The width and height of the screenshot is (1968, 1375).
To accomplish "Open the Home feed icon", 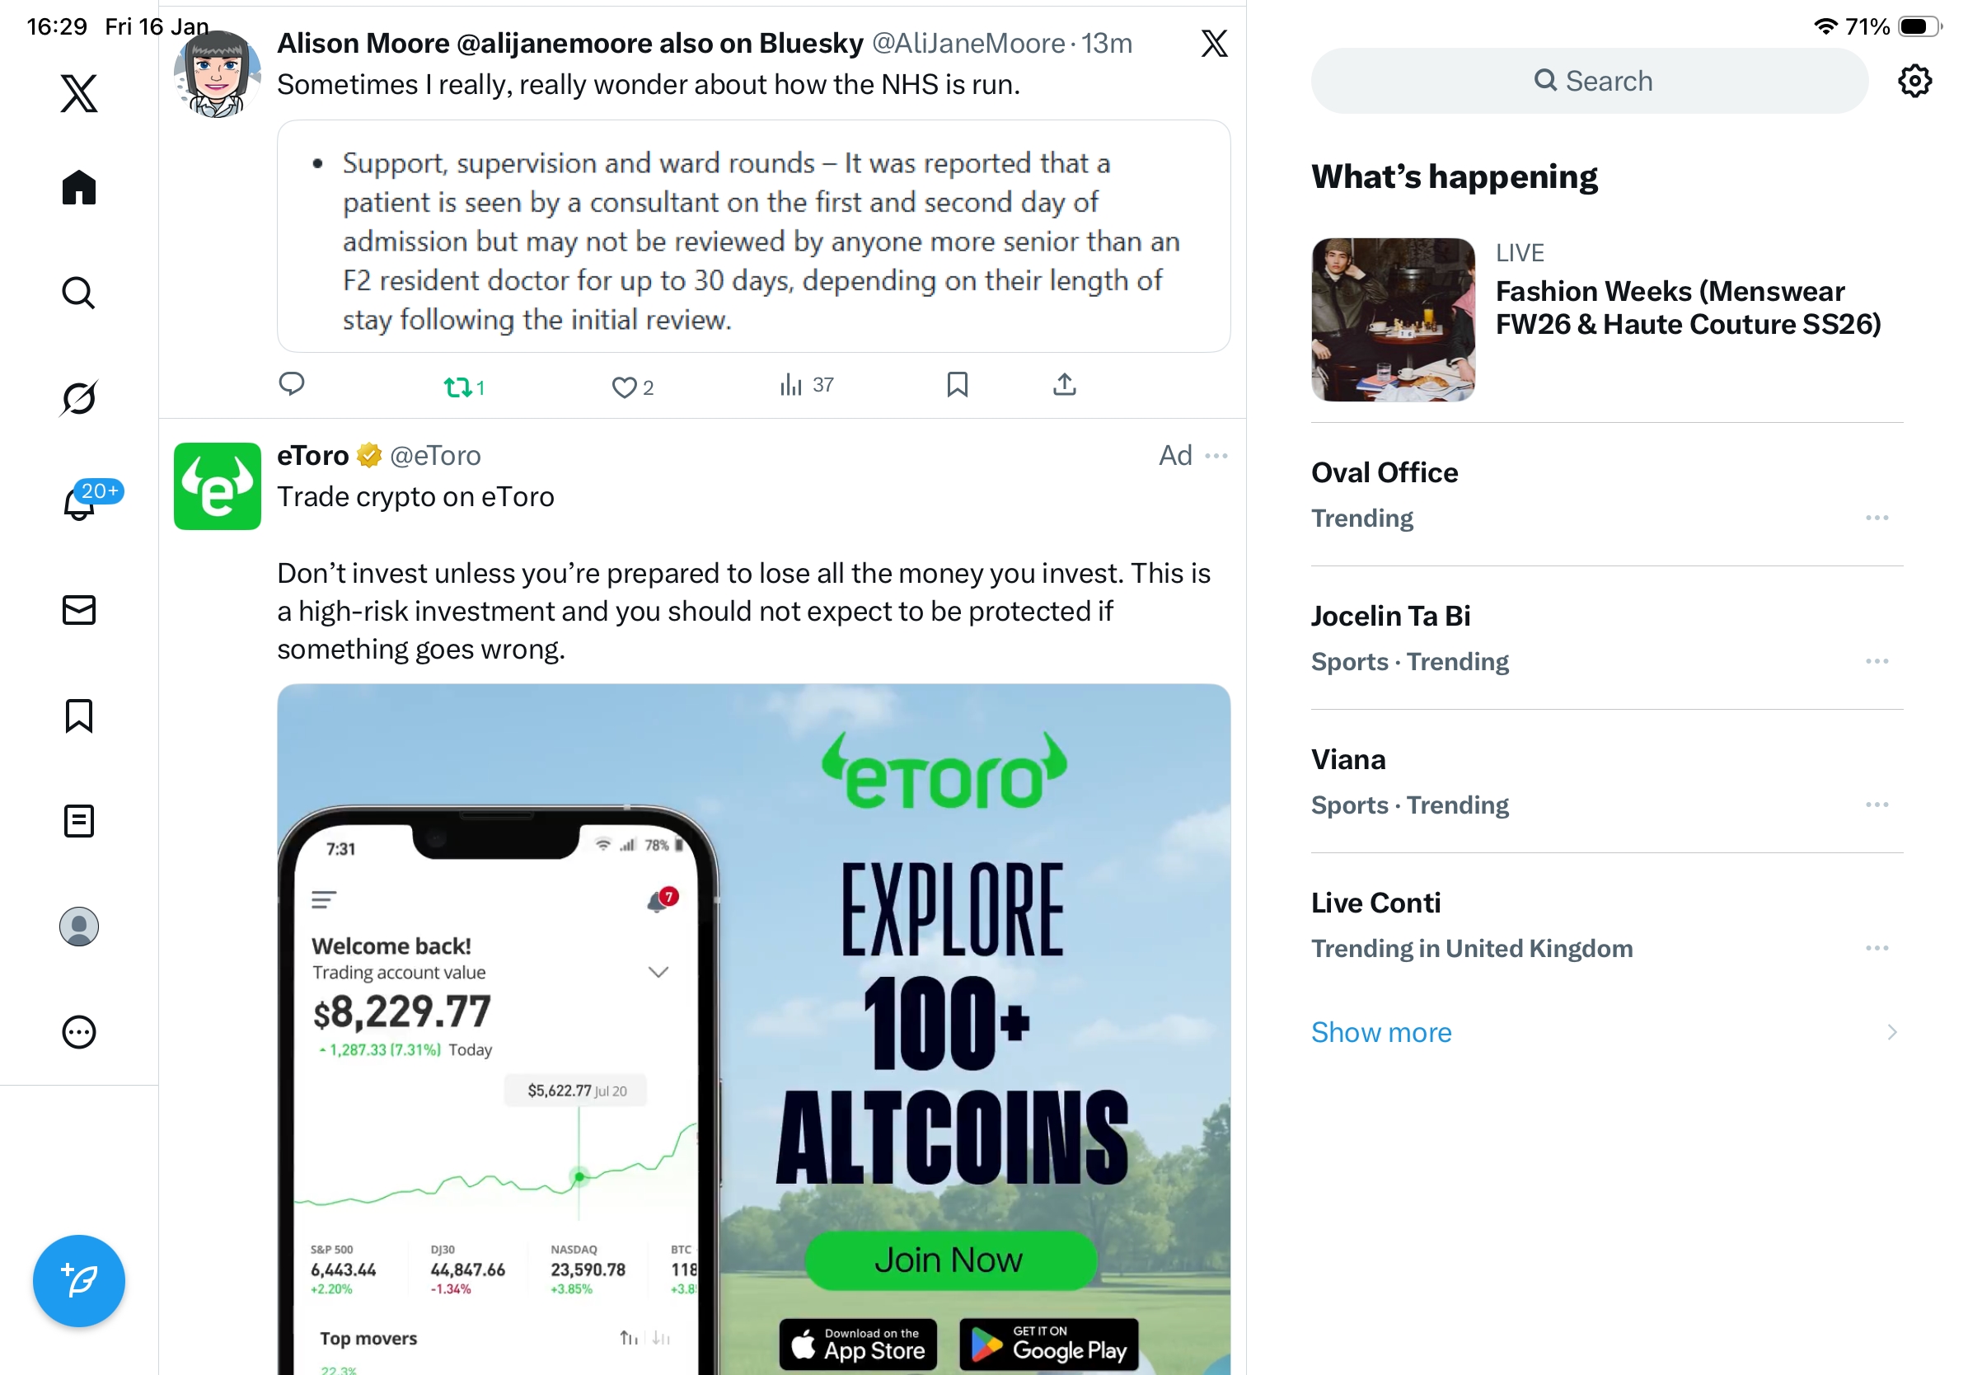I will tap(79, 187).
